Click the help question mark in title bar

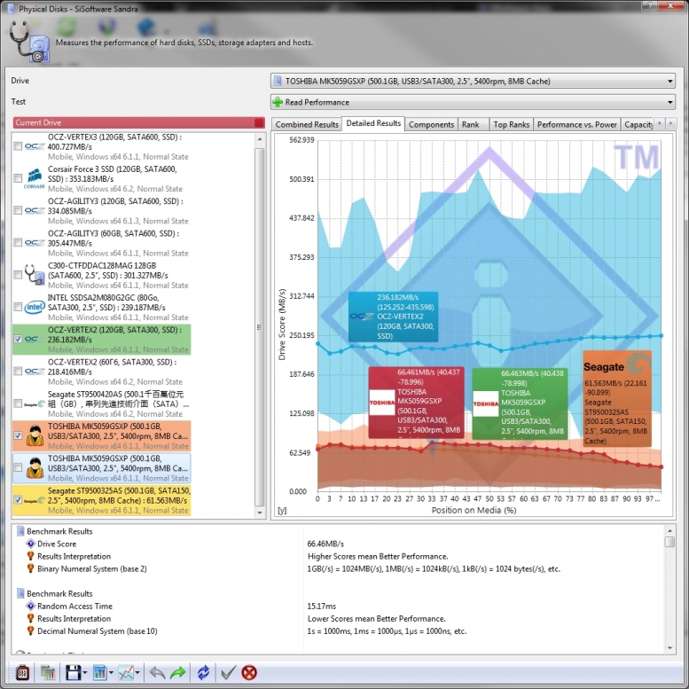(650, 5)
